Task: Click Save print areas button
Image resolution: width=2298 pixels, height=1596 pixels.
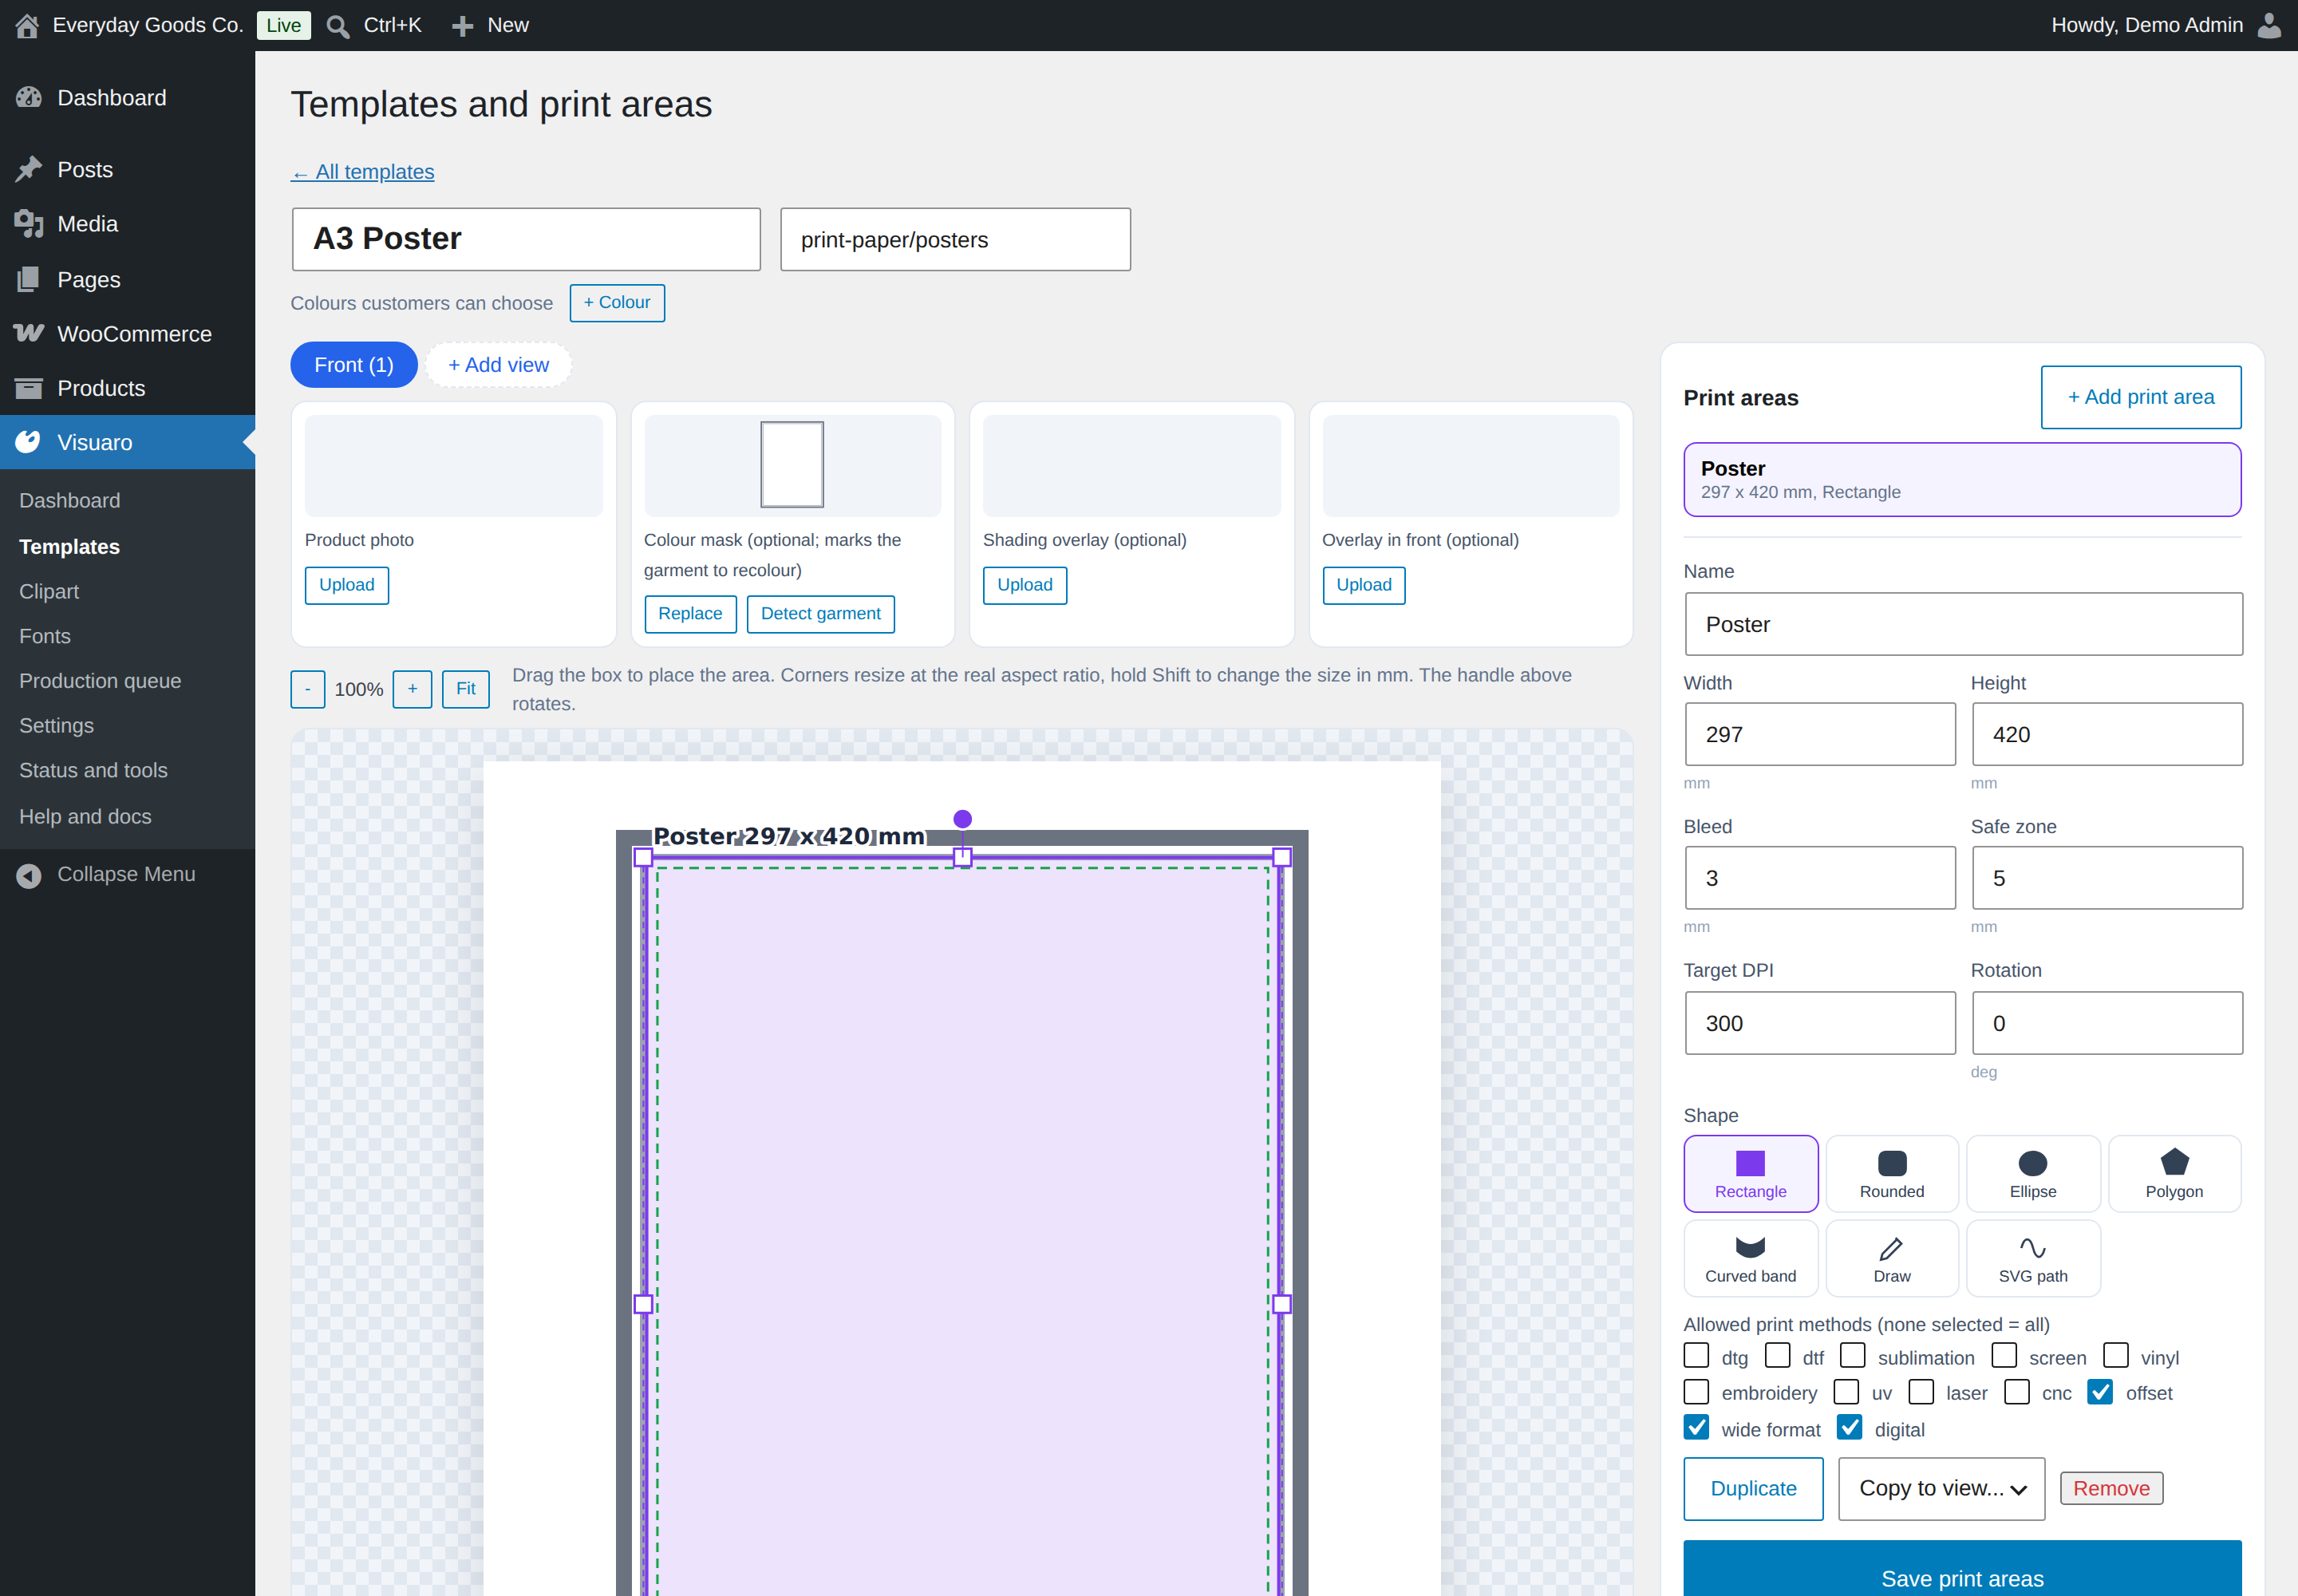Action: pos(1962,1570)
